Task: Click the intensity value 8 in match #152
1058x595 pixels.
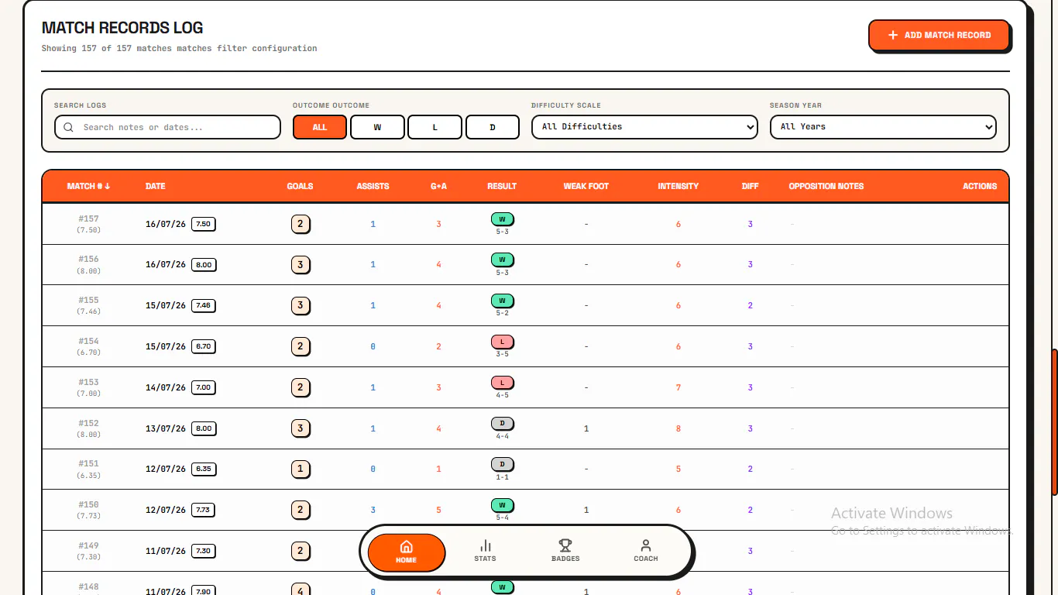Action: point(678,428)
